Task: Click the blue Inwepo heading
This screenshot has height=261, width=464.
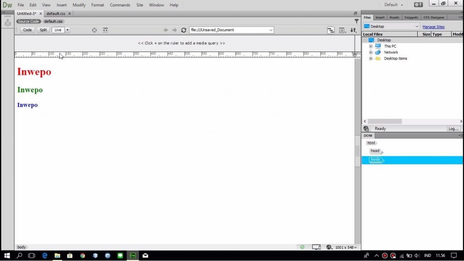Action: pos(27,105)
